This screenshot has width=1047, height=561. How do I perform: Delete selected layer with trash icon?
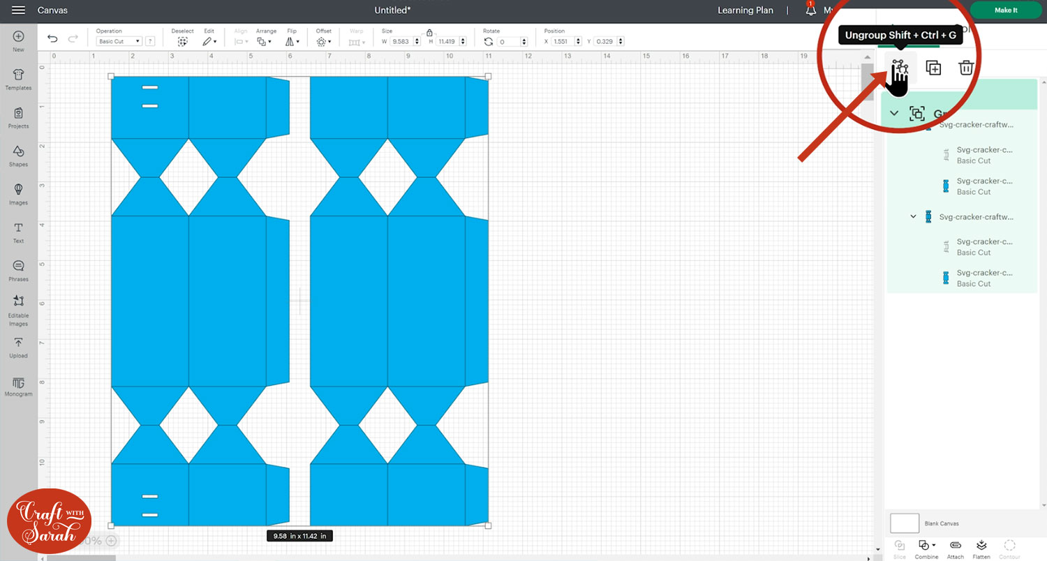coord(966,68)
